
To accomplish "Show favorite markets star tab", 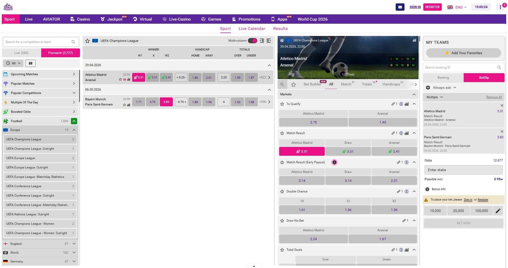I will 293,84.
